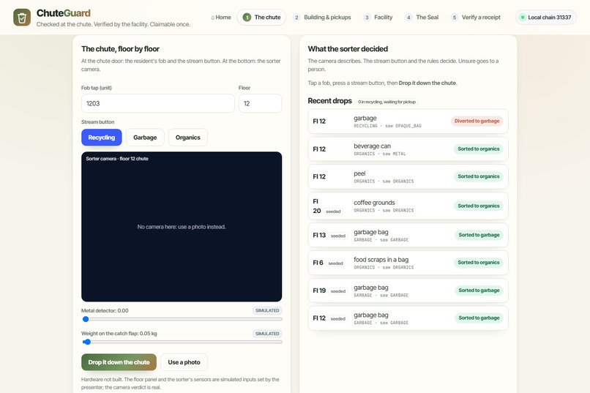Click the seeded tag on Fl 20 row
This screenshot has width=590, height=393.
[333, 212]
